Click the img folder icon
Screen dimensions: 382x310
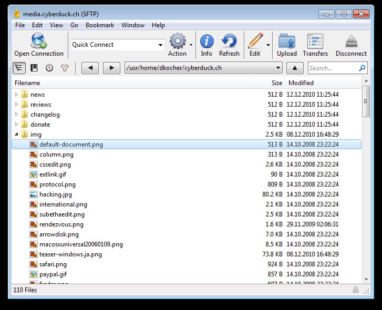24,134
